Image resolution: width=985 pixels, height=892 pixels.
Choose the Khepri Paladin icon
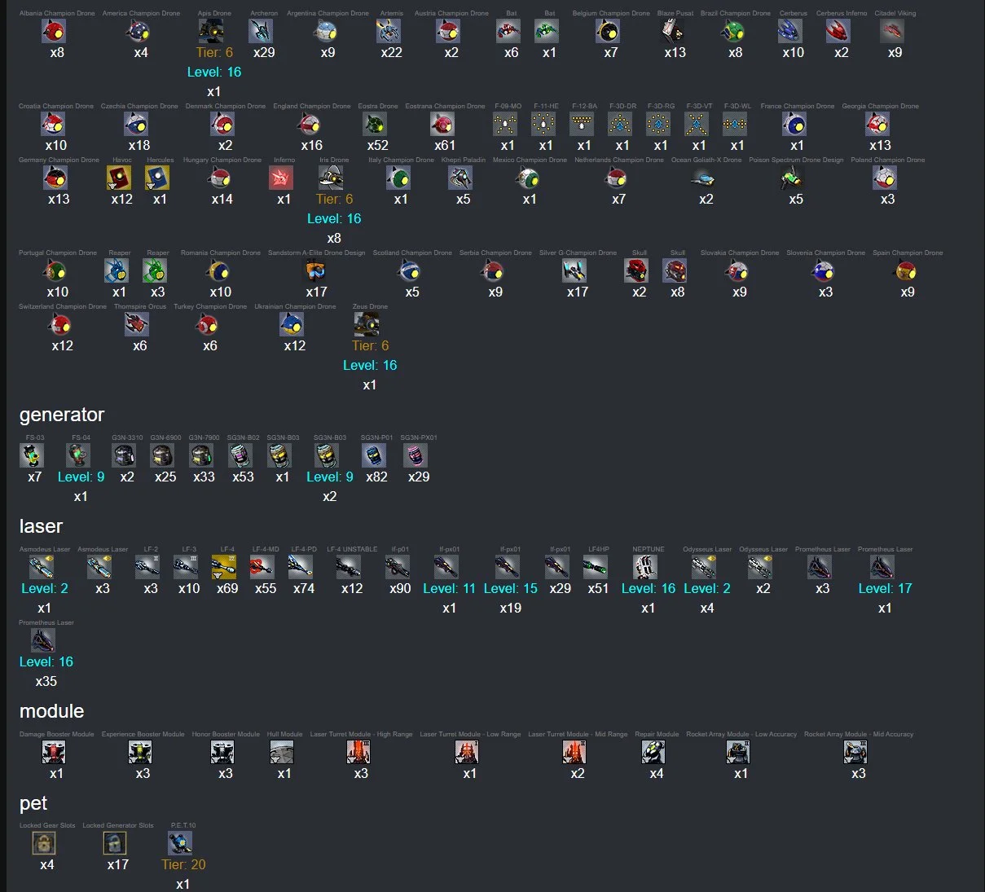pos(460,178)
